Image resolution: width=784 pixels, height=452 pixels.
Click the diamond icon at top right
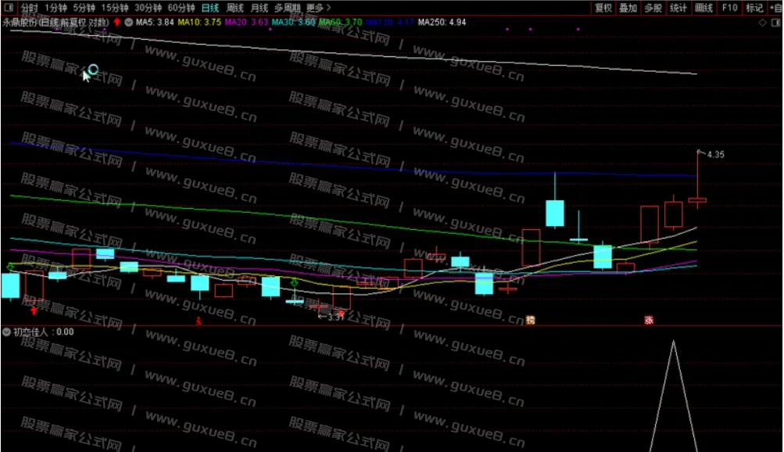(x=763, y=23)
